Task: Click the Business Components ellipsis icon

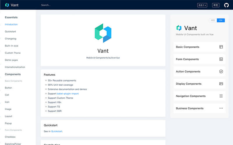Action: (221, 108)
